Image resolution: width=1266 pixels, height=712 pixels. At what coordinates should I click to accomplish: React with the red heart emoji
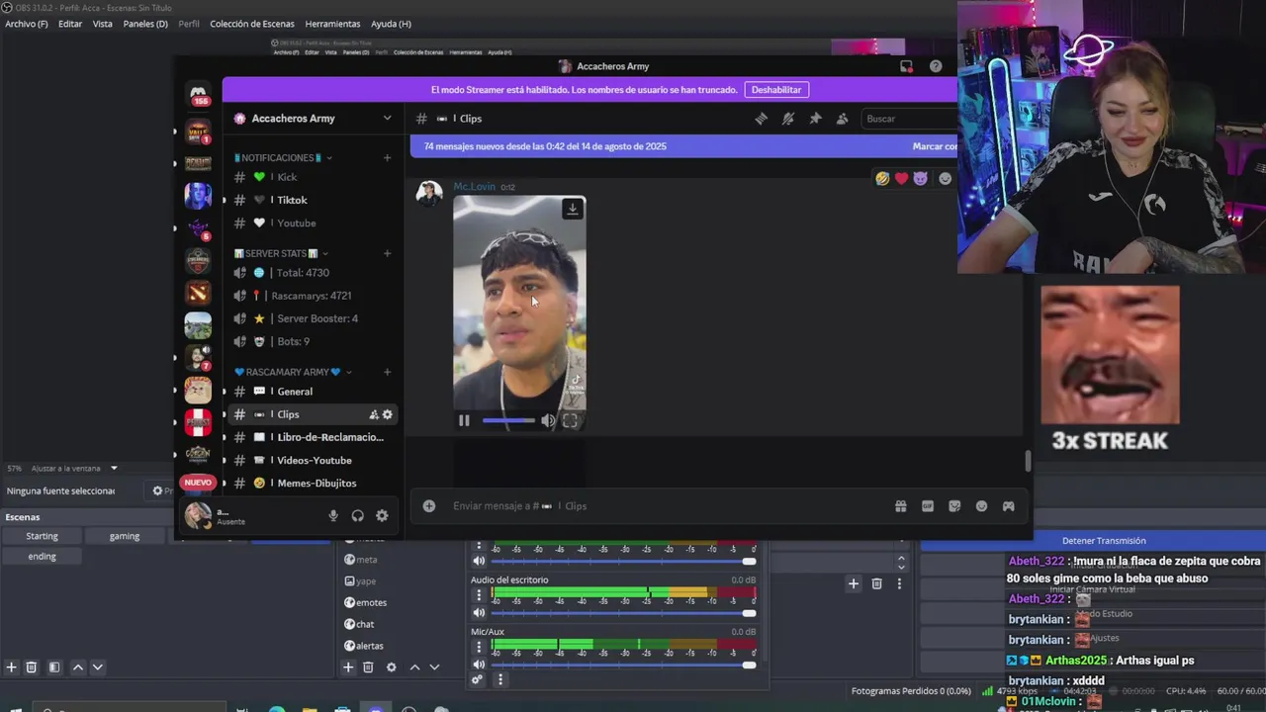(901, 178)
